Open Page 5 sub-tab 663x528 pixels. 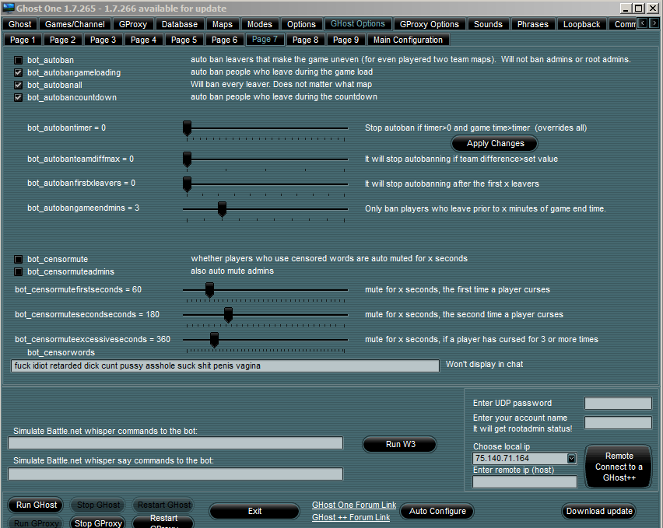[184, 40]
